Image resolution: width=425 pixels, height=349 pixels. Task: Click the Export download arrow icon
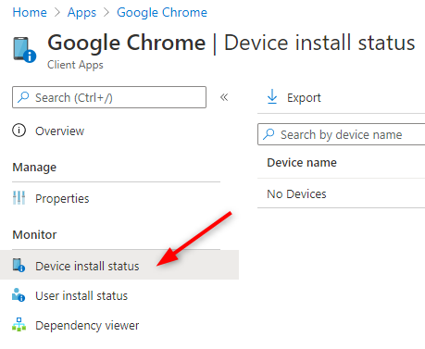point(272,96)
